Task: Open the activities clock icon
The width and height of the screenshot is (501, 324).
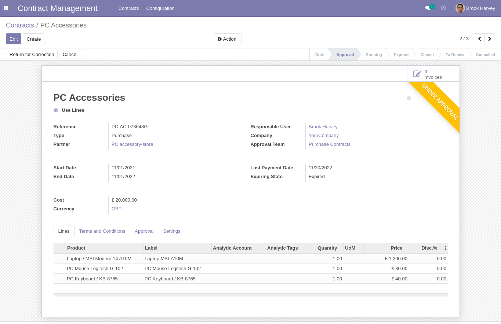Action: [x=443, y=8]
